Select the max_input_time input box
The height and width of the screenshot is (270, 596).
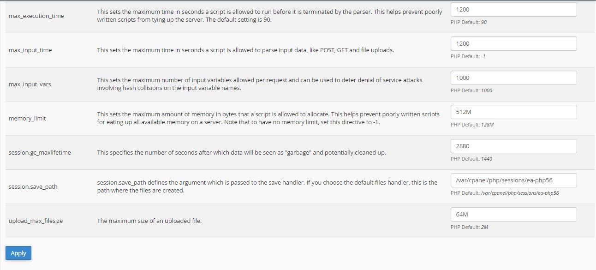pyautogui.click(x=513, y=43)
